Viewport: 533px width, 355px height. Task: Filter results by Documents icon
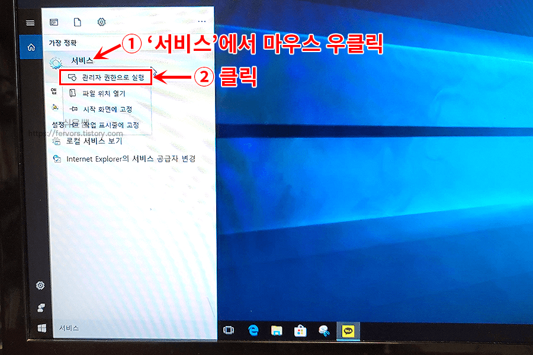pos(78,22)
